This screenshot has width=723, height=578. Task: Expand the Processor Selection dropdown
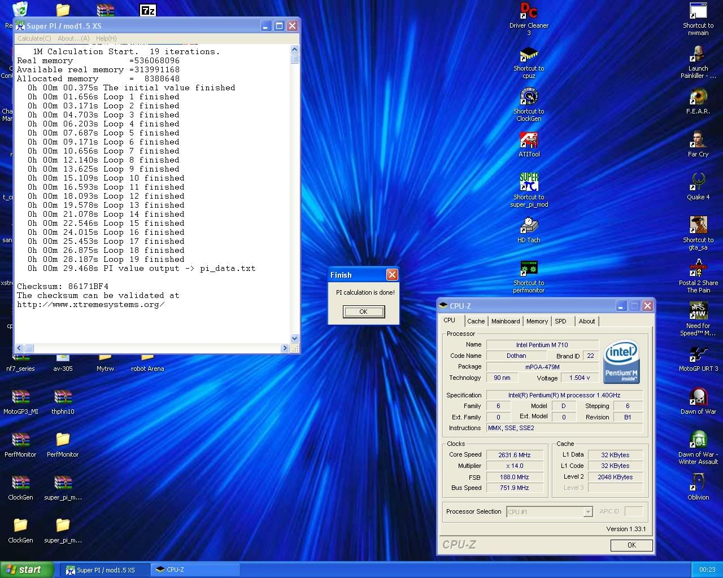tap(587, 512)
